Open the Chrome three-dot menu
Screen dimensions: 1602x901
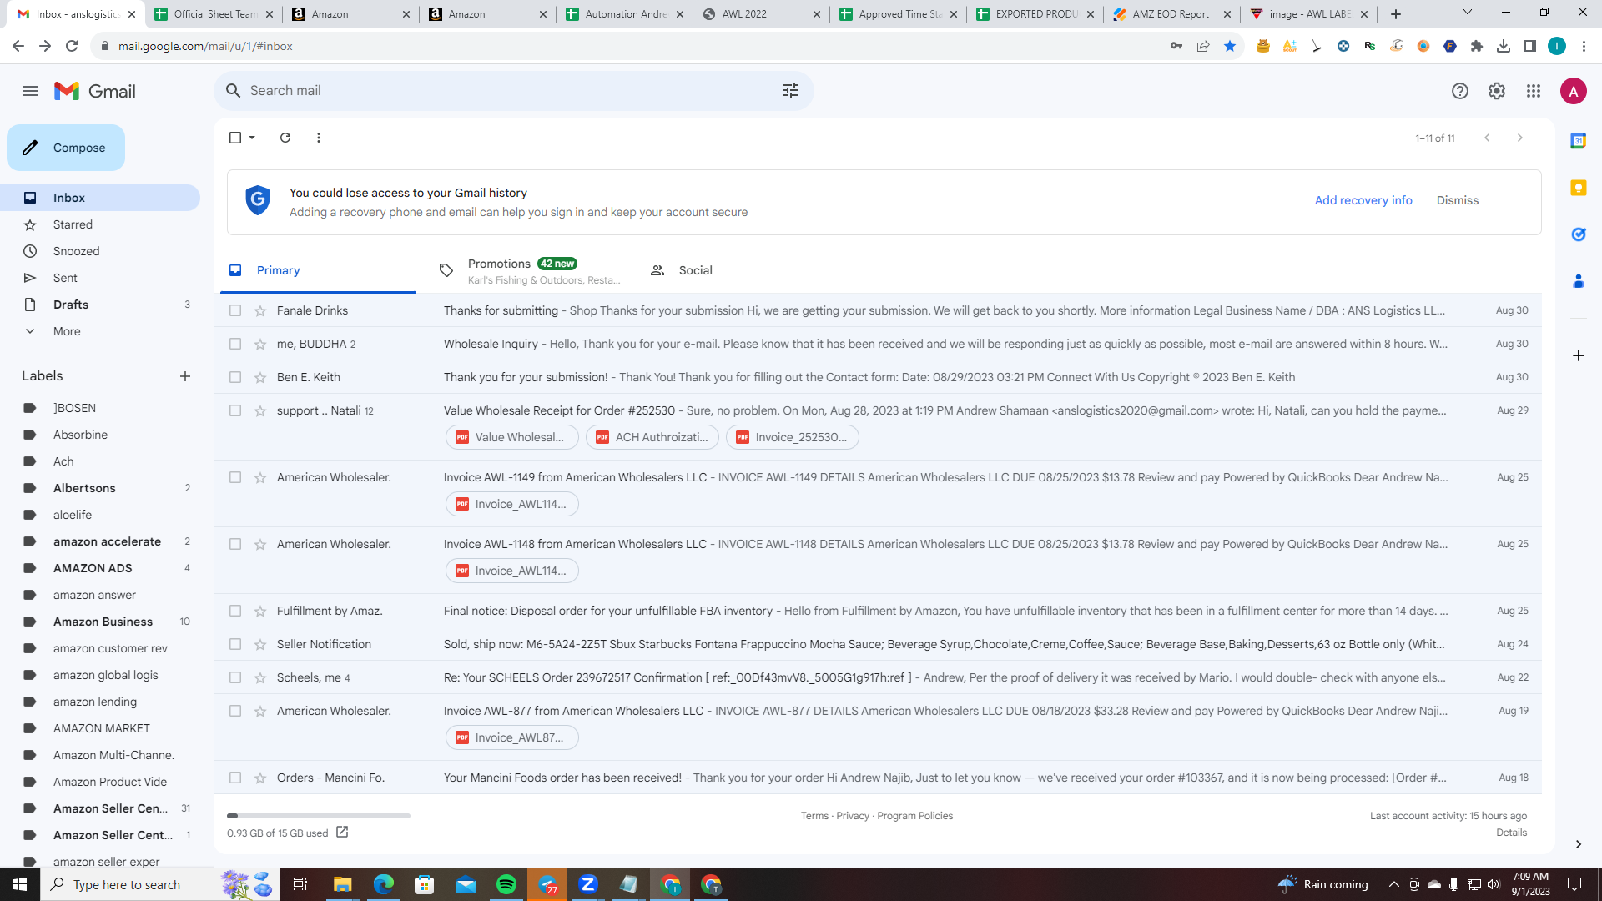[1584, 46]
